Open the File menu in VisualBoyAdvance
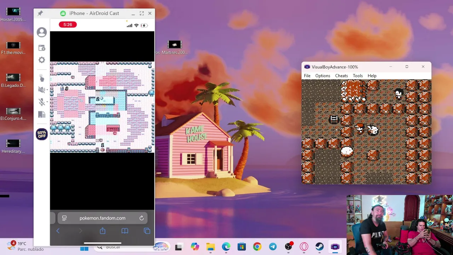The height and width of the screenshot is (255, 453). [x=307, y=76]
